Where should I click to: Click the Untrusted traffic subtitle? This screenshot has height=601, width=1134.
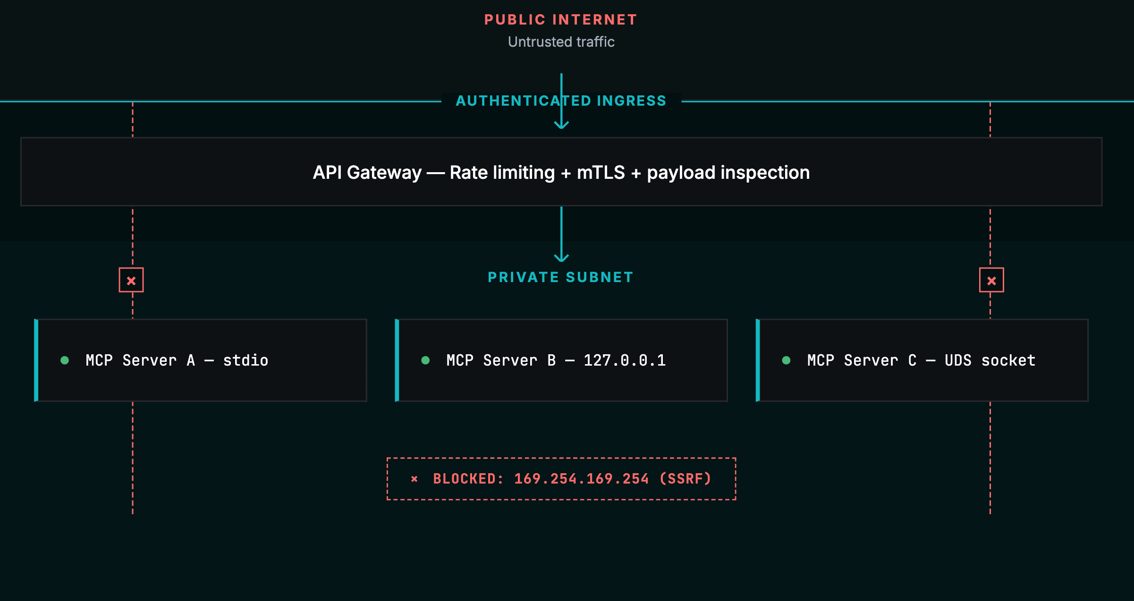pos(561,42)
